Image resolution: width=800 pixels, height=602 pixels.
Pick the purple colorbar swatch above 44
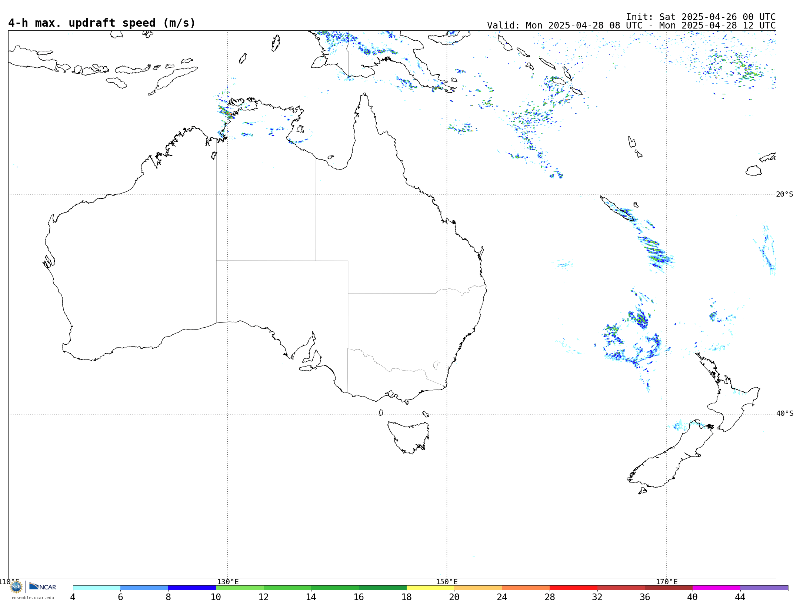click(x=764, y=588)
